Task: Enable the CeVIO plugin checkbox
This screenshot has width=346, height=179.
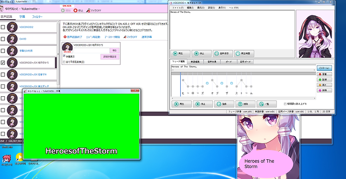Action: (3, 39)
